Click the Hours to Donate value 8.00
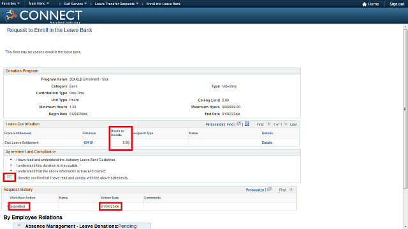Image resolution: width=408 pixels, height=229 pixels. click(126, 142)
